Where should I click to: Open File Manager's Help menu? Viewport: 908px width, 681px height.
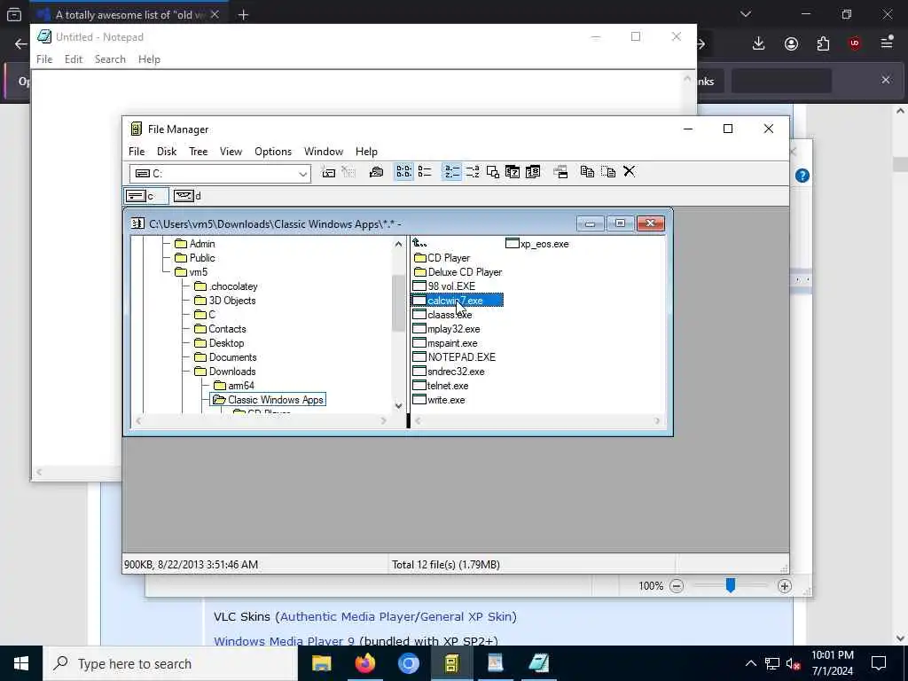click(366, 152)
